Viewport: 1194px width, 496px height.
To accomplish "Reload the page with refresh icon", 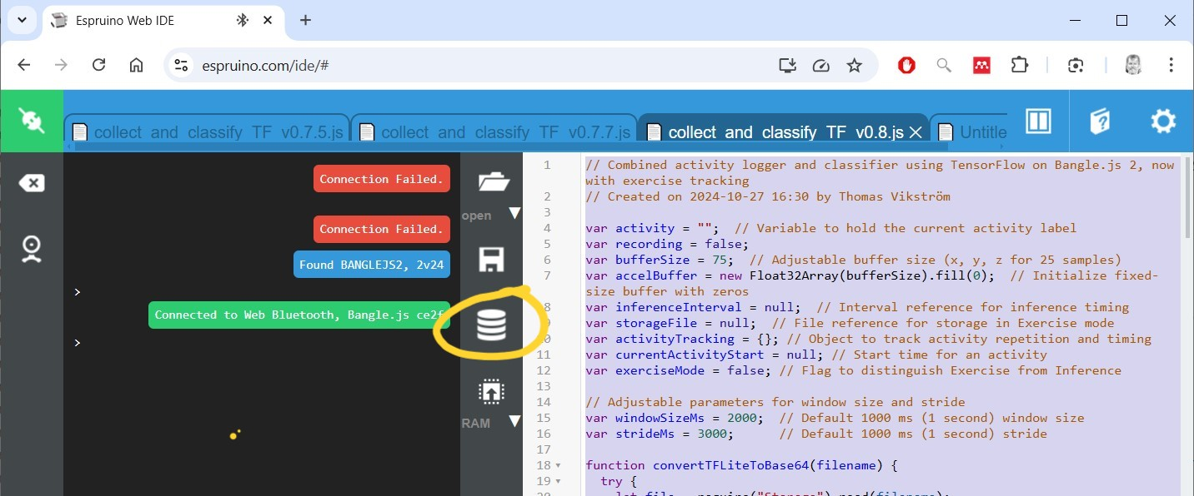I will [98, 65].
